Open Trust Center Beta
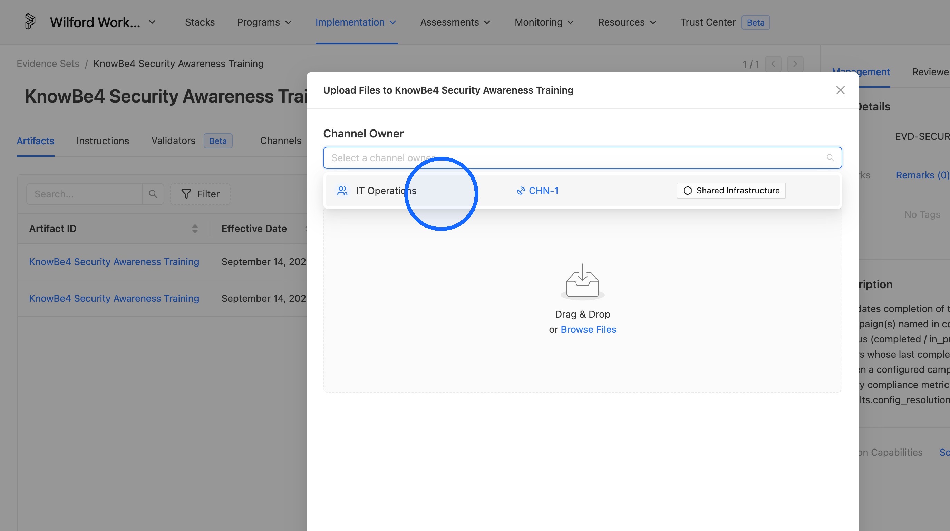This screenshot has height=531, width=950. pyautogui.click(x=725, y=22)
